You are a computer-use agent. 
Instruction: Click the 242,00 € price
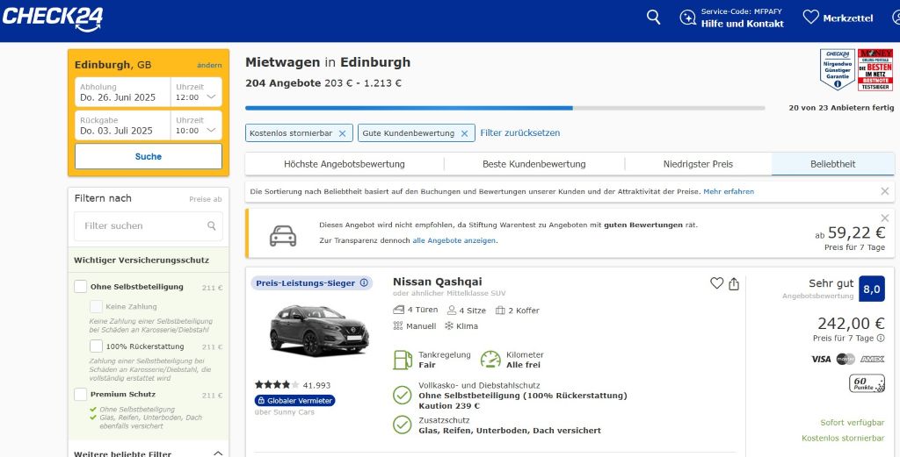851,323
